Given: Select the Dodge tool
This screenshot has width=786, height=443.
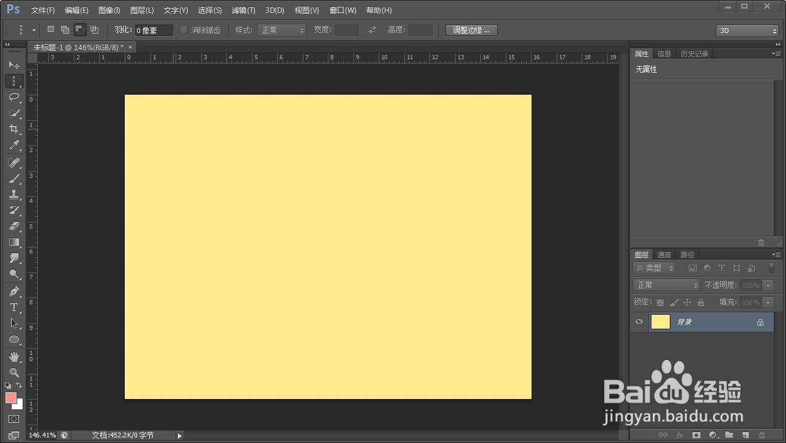Looking at the screenshot, I should click(x=14, y=274).
